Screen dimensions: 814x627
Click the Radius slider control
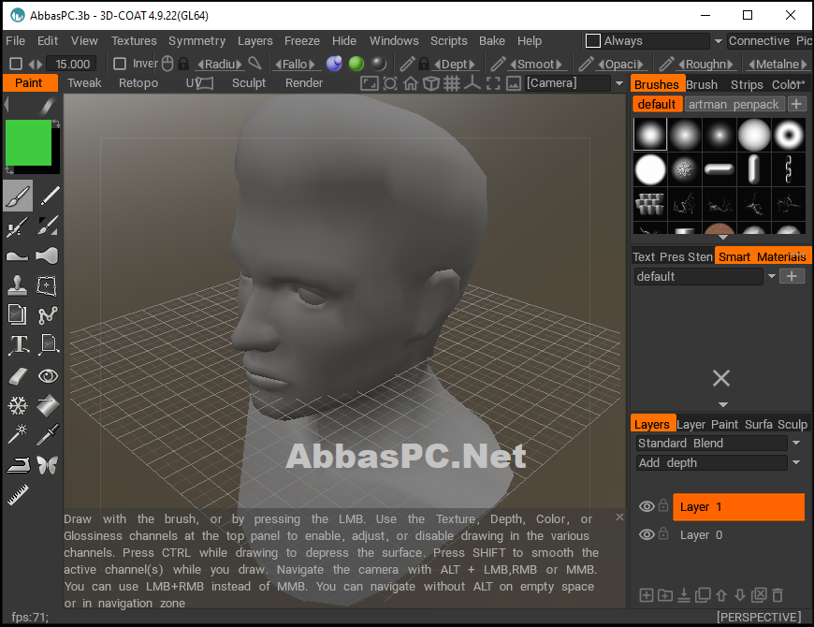(220, 64)
